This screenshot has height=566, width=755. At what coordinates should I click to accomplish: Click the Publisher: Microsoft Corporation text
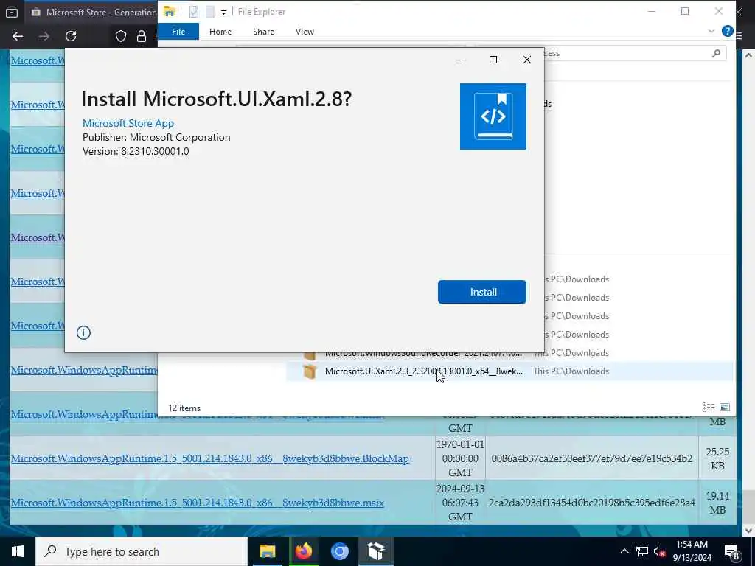coord(156,137)
